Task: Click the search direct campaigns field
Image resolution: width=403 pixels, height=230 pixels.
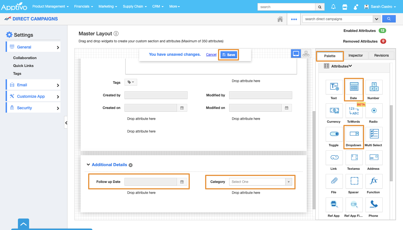Action: coord(337,19)
